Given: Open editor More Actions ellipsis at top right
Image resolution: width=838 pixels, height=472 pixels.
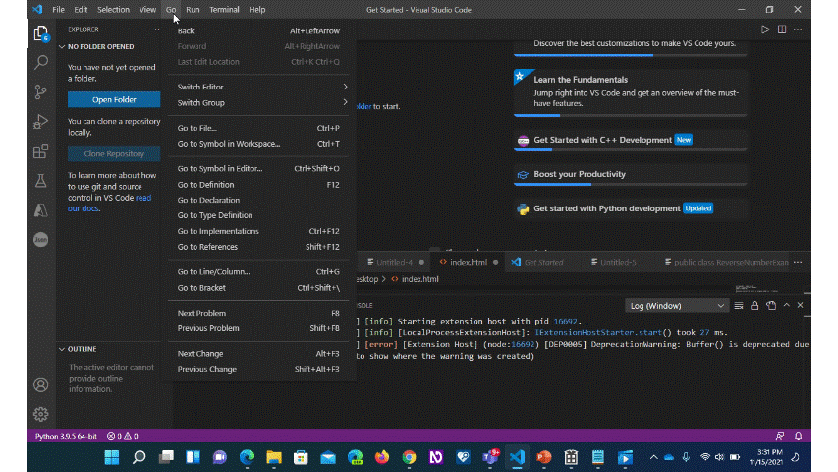Looking at the screenshot, I should point(798,29).
